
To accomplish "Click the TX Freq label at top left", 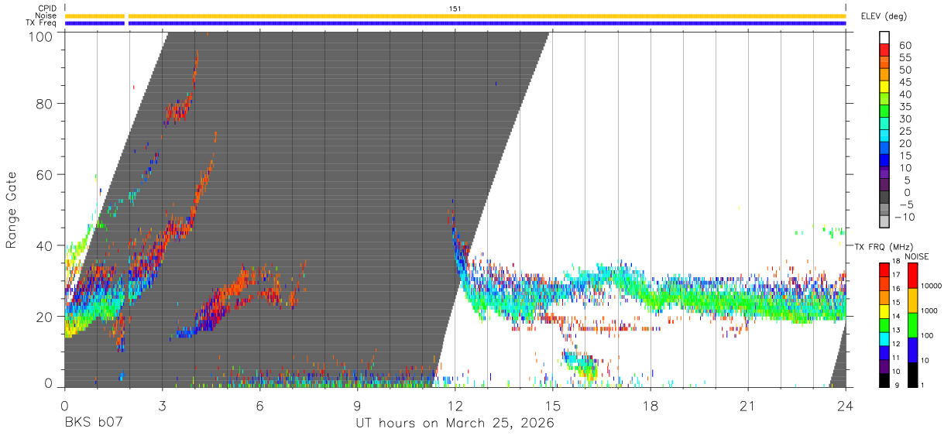I will [42, 23].
